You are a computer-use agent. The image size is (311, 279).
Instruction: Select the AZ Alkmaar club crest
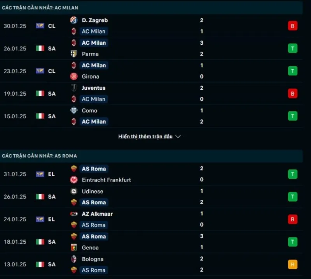click(74, 214)
